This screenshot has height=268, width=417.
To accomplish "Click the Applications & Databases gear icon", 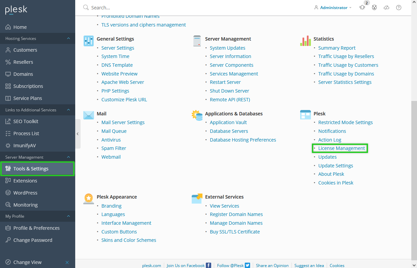I will [197, 115].
